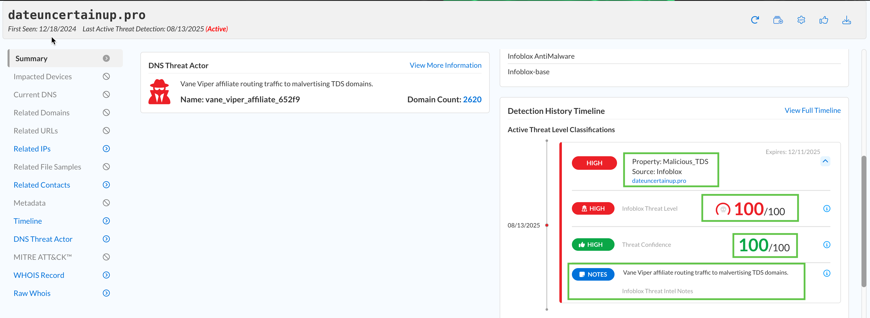Image resolution: width=870 pixels, height=318 pixels.
Task: Open WHOIS Record arrow circle
Action: click(106, 275)
